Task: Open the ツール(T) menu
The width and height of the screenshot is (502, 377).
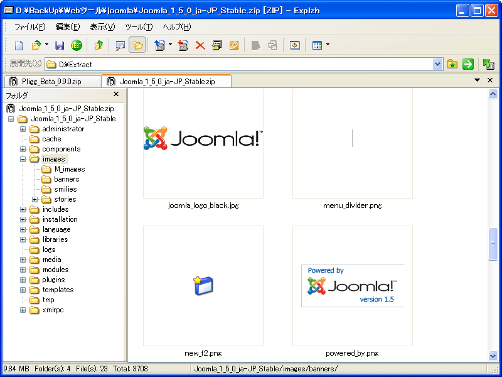Action: click(x=139, y=27)
